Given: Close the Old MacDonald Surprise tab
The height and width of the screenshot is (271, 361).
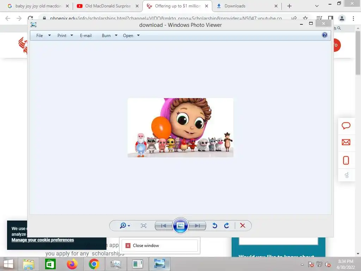Looking at the screenshot, I should [x=137, y=6].
